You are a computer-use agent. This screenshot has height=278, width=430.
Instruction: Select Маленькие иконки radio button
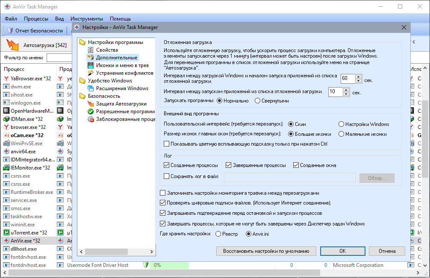(x=341, y=134)
